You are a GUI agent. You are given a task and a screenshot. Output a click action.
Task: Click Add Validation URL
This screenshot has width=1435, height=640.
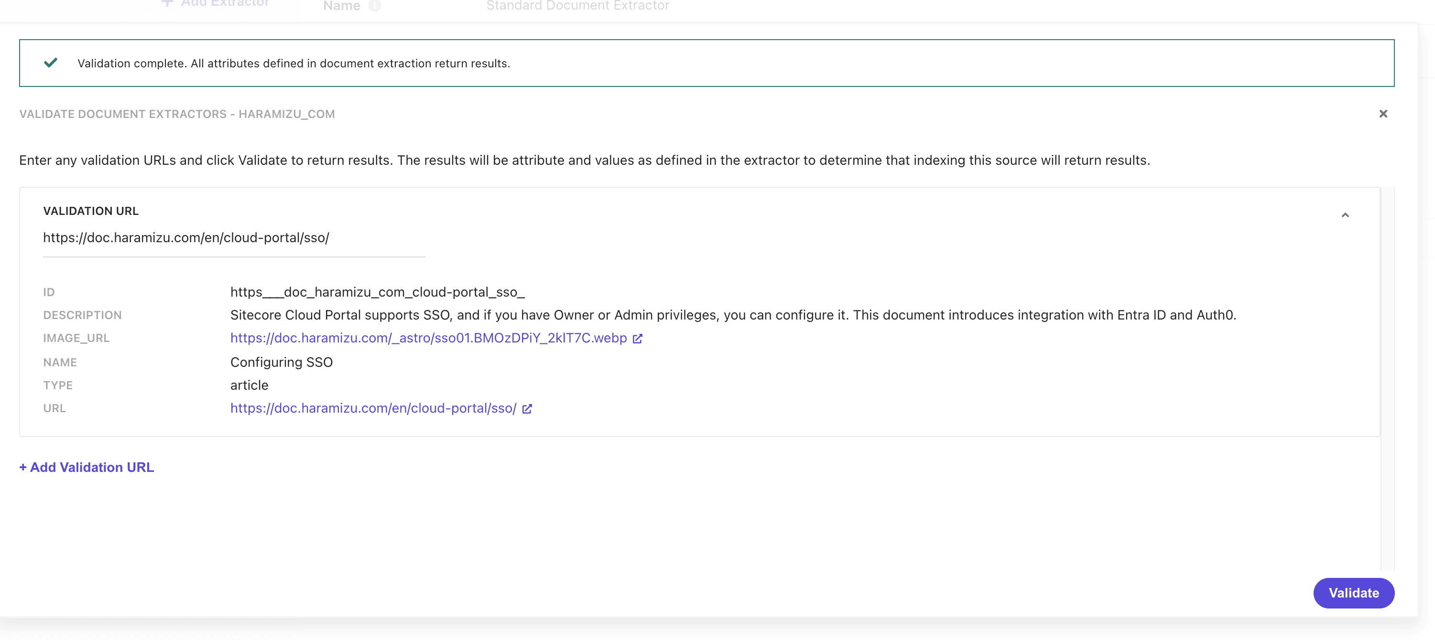(x=87, y=468)
